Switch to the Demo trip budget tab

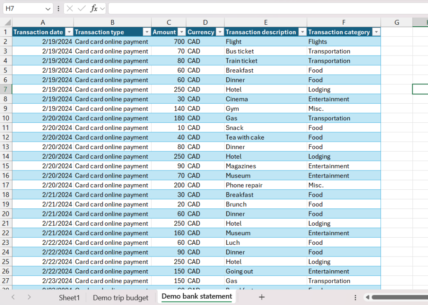pyautogui.click(x=120, y=297)
